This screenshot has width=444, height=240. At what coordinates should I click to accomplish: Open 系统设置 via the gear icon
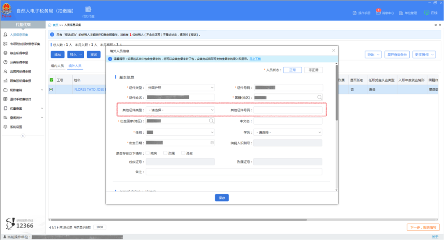pos(5,127)
